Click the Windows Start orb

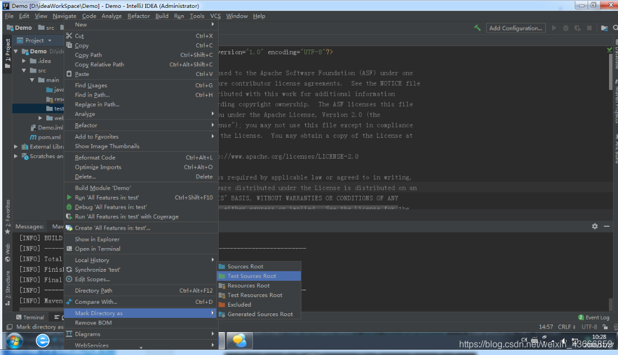pos(15,340)
